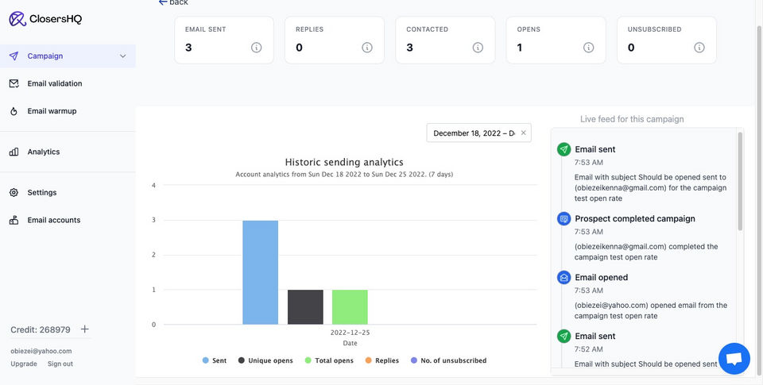Screen dimensions: 763x385
Task: Click the Analytics bar chart icon
Action: click(x=14, y=152)
